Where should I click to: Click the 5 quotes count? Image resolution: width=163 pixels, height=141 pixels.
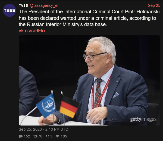[51, 136]
